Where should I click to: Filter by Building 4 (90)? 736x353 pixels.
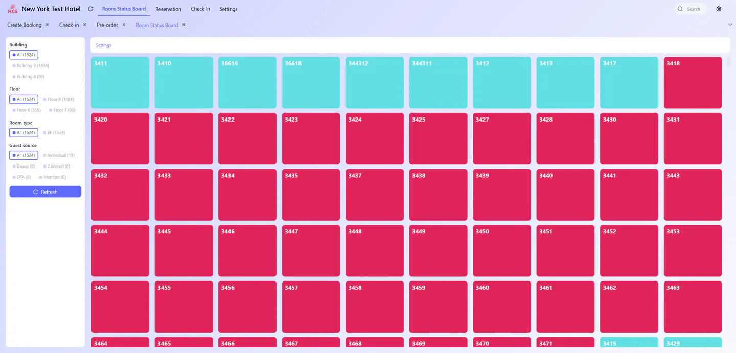[x=28, y=77]
